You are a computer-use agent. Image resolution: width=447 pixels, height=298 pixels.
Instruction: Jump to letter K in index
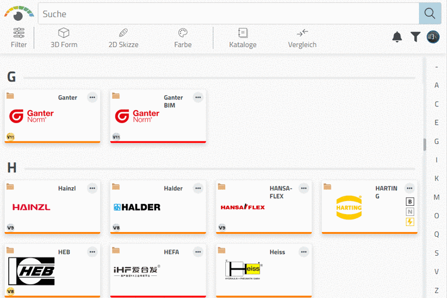point(436,178)
